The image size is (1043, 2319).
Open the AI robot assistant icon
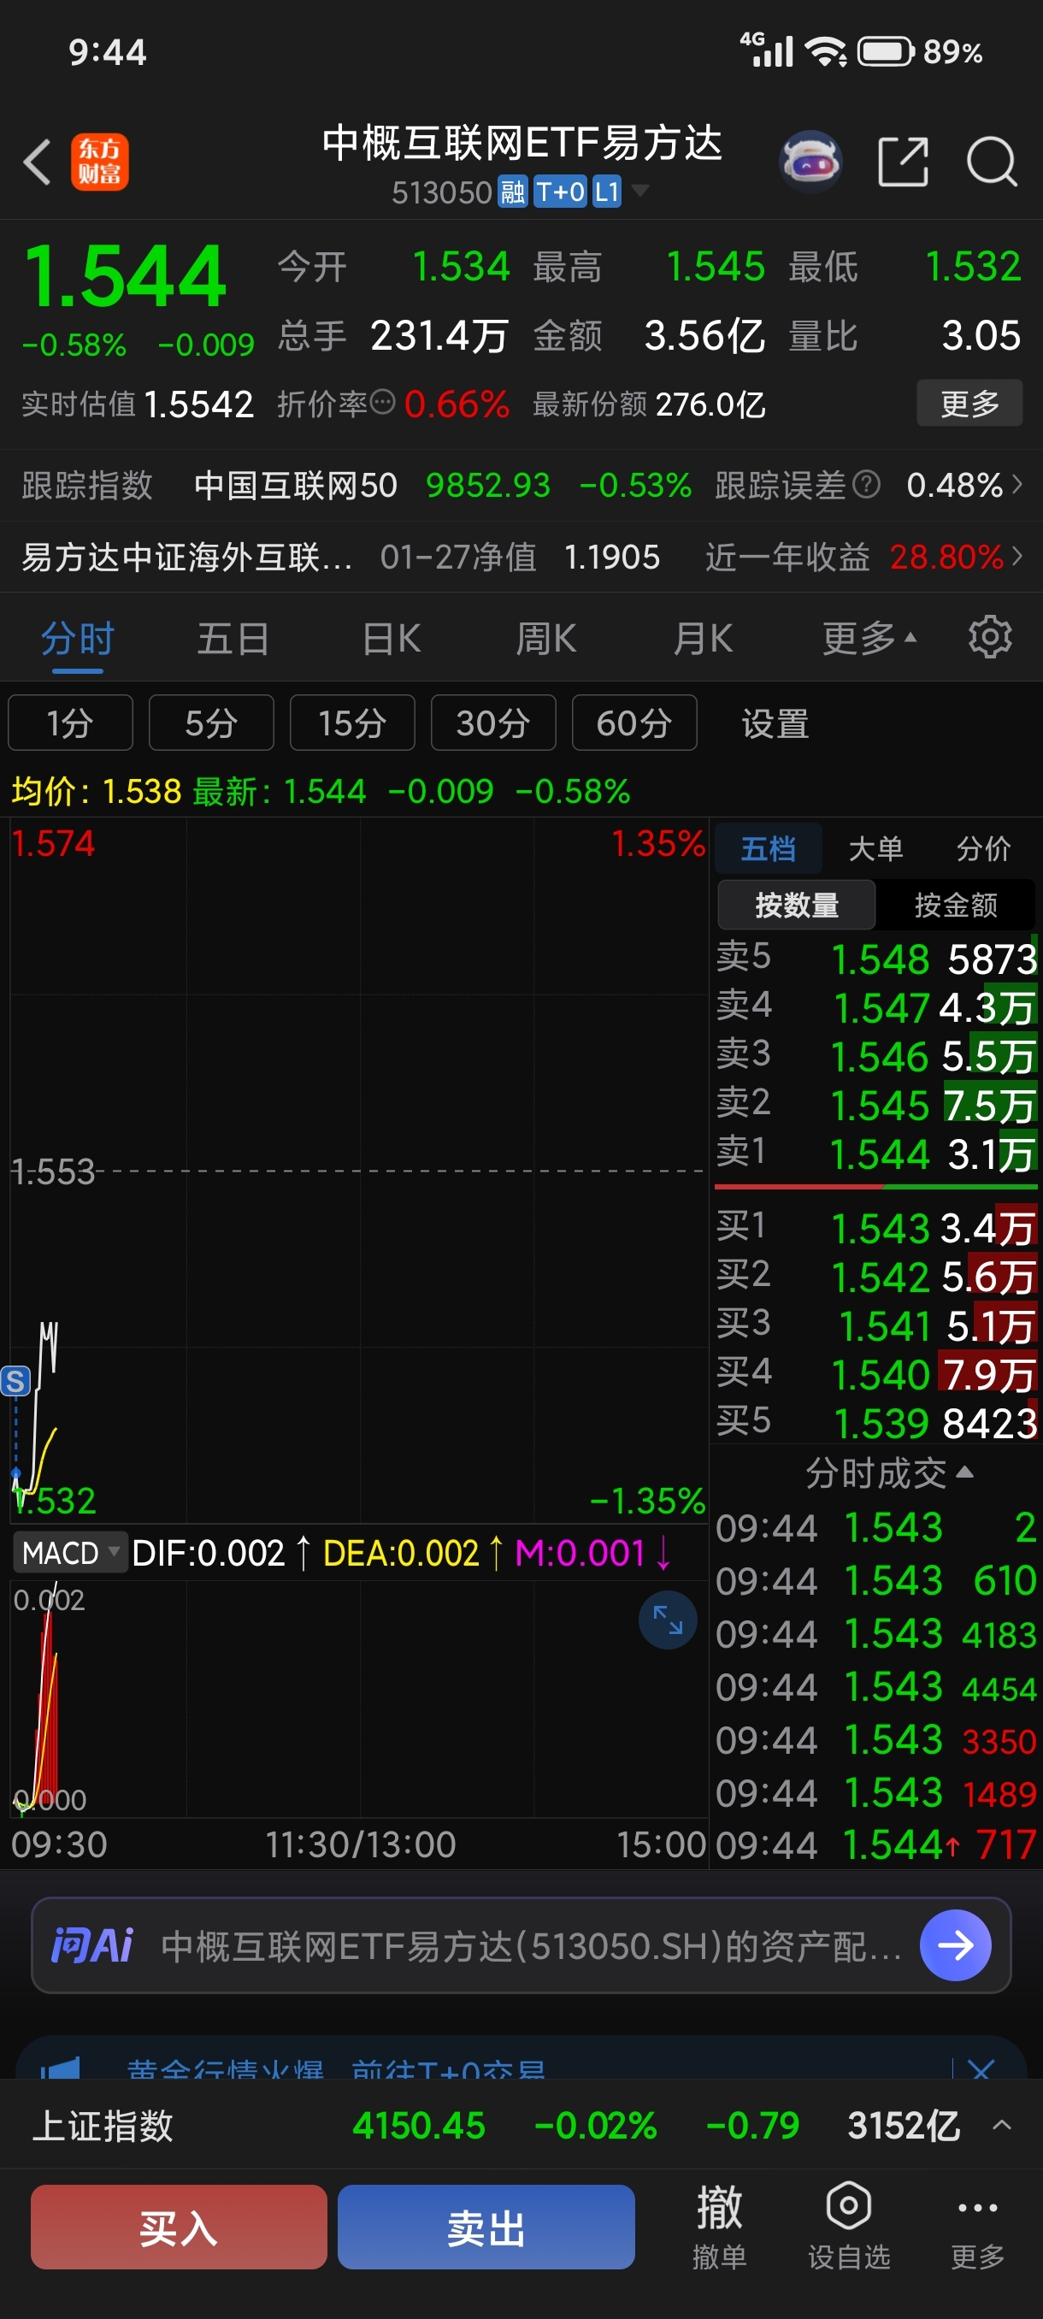(x=810, y=162)
